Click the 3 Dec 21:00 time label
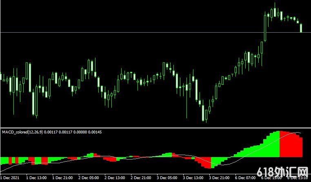Screen dimensions: 311x182 tap(219, 178)
